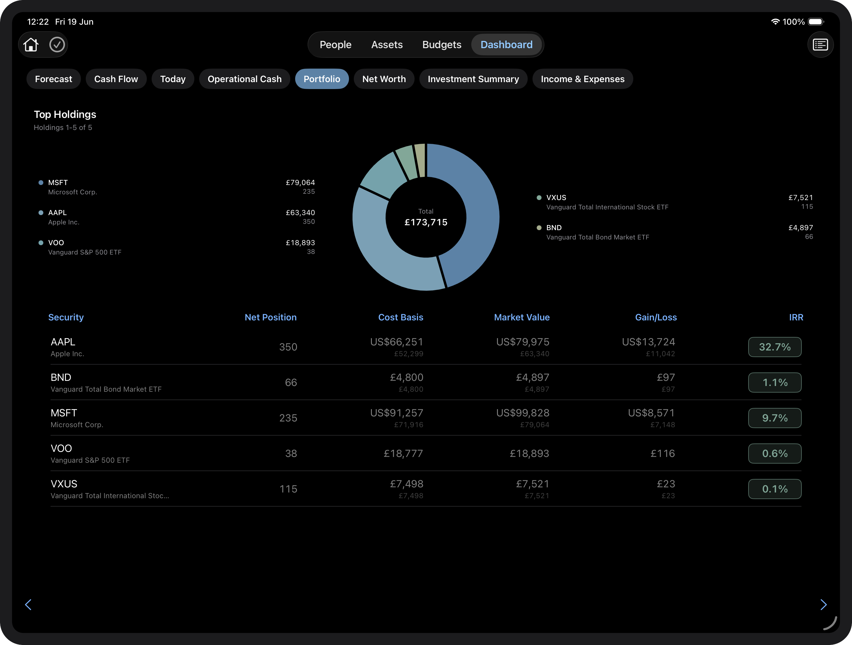Sort table by Cost Basis column

tap(401, 317)
